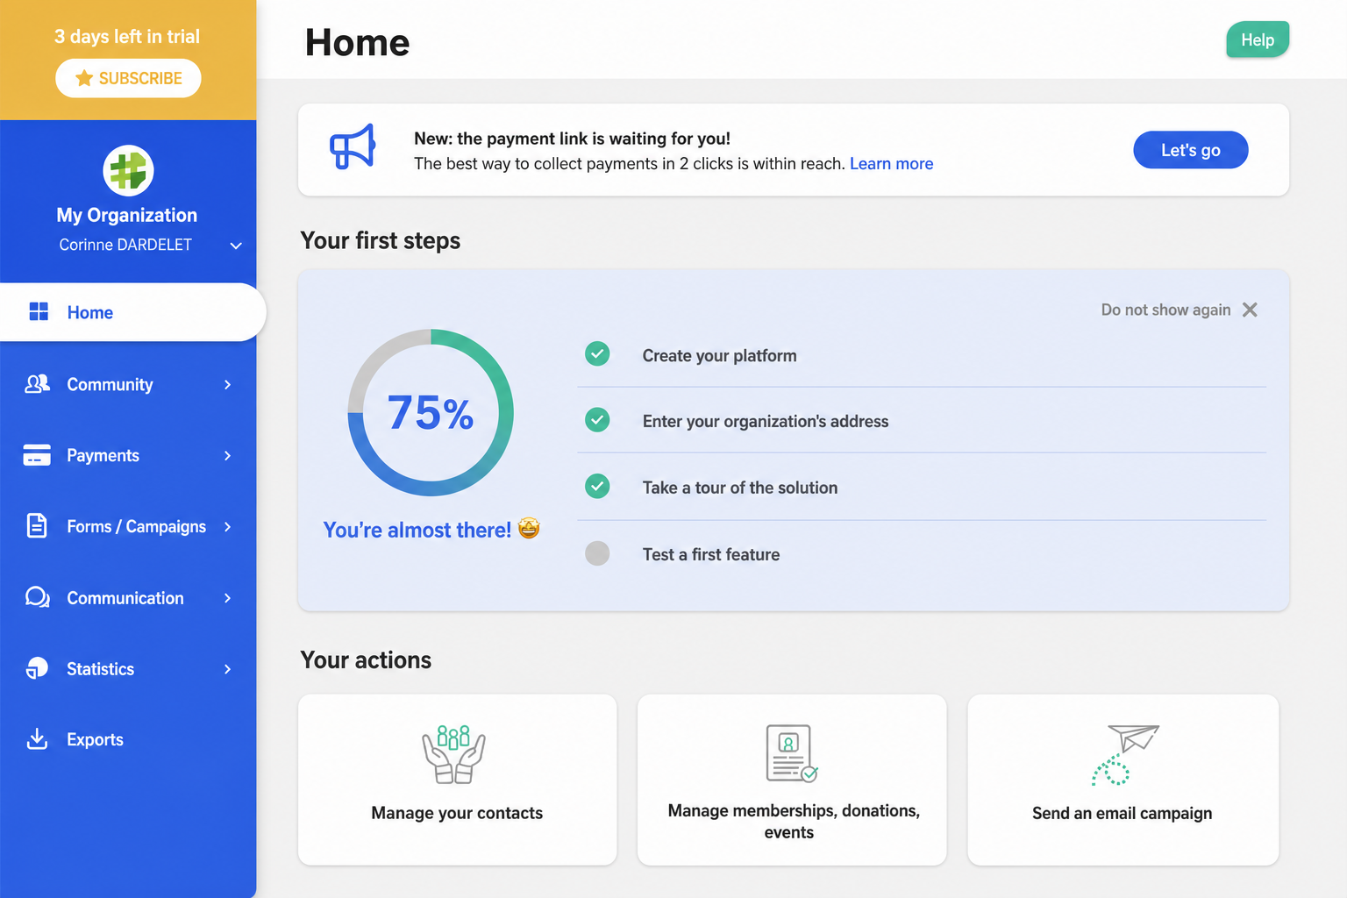The height and width of the screenshot is (898, 1347).
Task: Click the Statistics pie chart icon
Action: [37, 668]
